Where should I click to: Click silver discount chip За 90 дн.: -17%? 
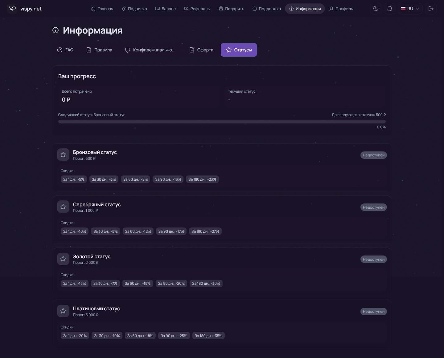pos(171,231)
